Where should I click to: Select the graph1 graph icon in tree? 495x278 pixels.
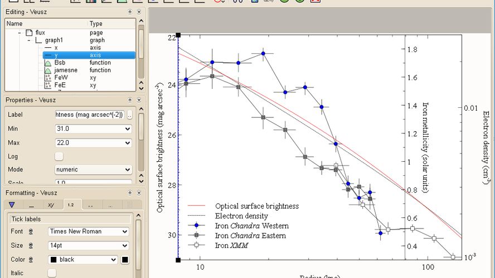pos(38,41)
